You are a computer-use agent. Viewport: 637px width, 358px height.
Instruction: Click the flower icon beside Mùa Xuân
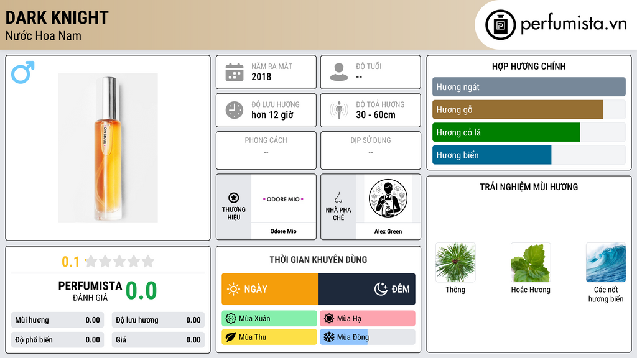coord(231,319)
